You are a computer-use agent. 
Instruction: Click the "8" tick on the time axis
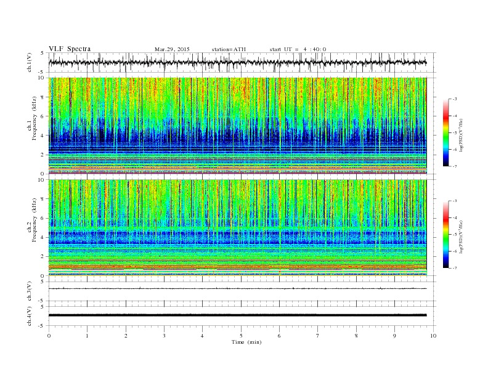click(x=356, y=336)
